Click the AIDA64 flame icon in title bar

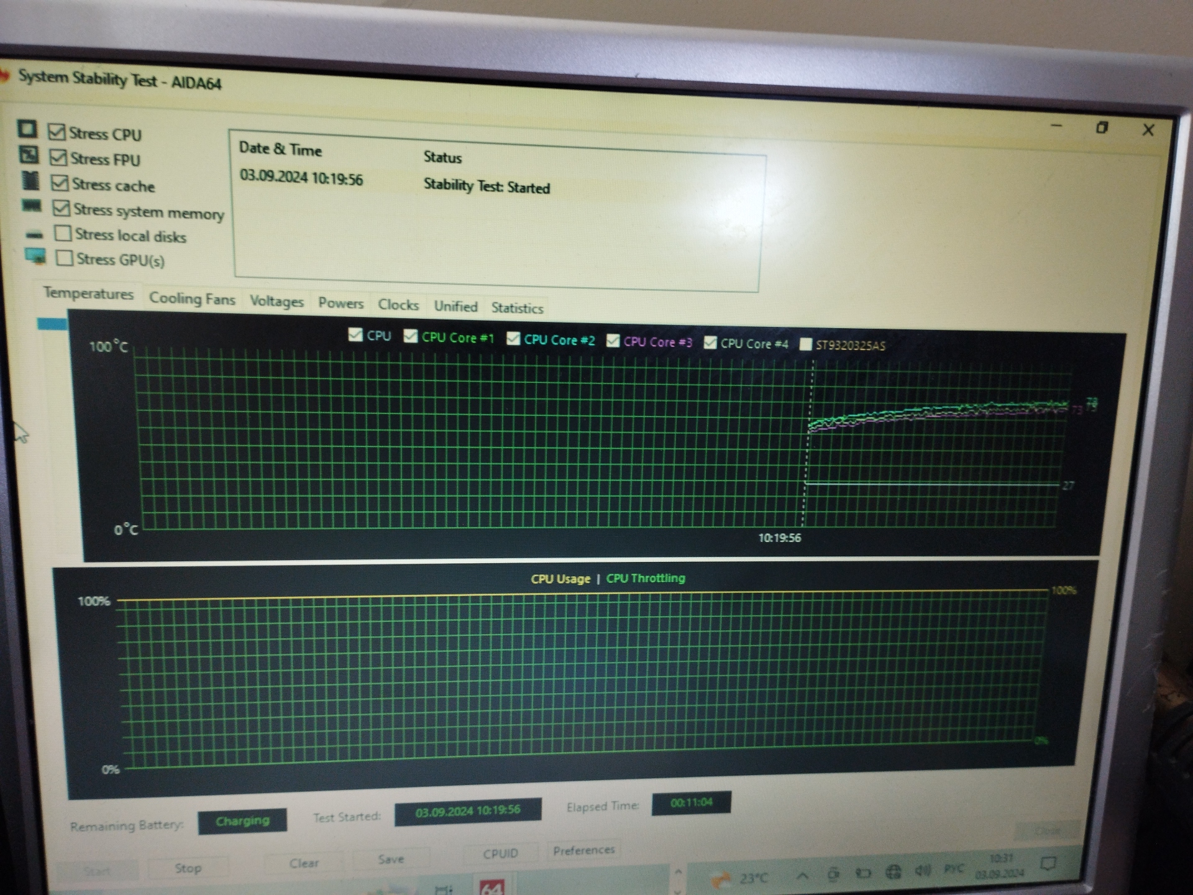(4, 76)
